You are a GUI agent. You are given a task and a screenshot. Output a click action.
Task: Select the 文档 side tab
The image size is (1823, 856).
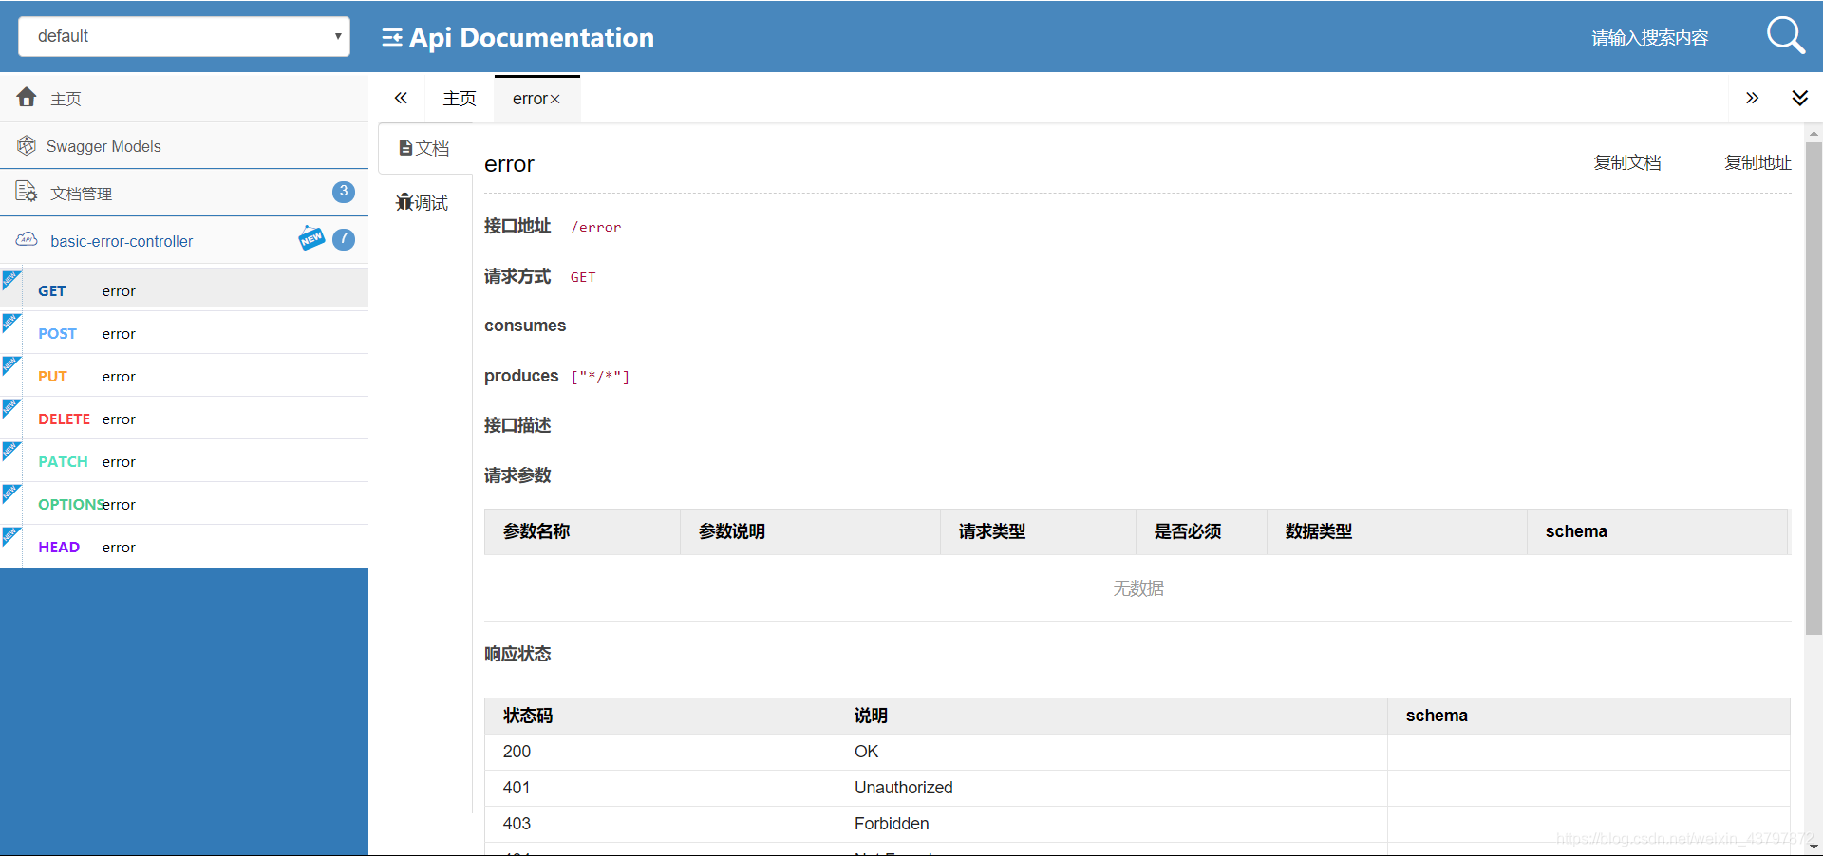point(424,148)
